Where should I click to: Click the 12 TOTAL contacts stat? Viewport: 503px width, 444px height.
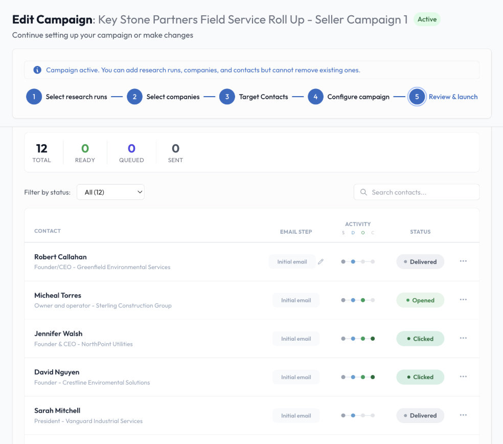(42, 153)
